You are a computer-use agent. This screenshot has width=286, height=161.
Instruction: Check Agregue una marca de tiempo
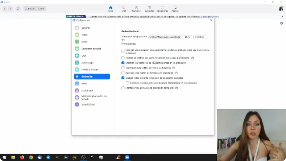tap(123, 73)
